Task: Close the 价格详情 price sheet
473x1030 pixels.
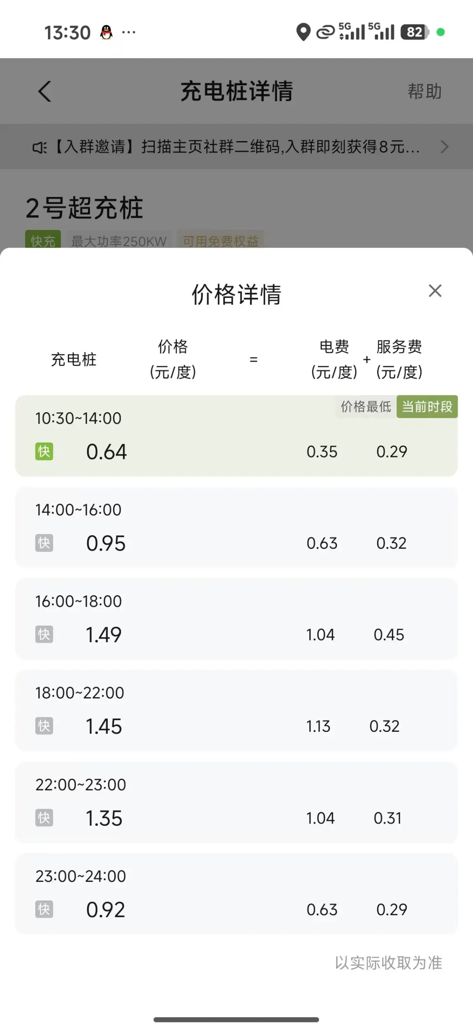Action: (435, 291)
